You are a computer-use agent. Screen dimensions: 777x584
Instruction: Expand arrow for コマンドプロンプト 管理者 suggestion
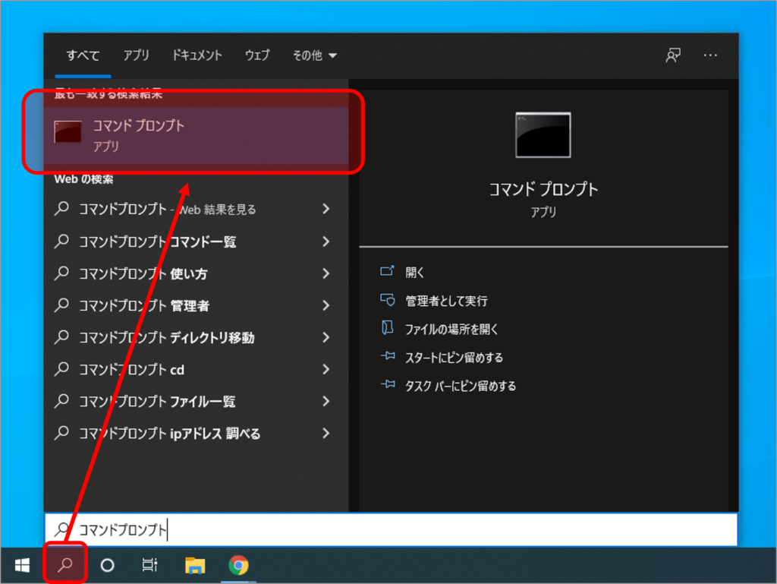pos(326,306)
